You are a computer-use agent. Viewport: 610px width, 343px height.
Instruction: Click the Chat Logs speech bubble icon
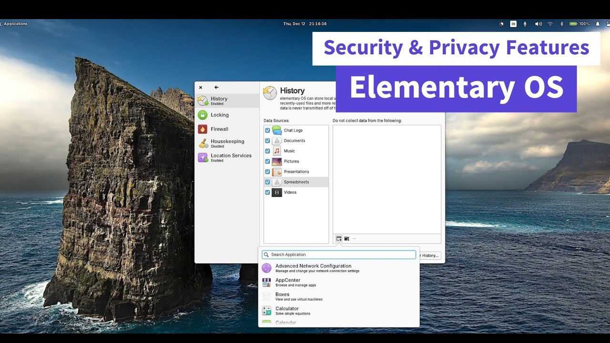point(277,131)
